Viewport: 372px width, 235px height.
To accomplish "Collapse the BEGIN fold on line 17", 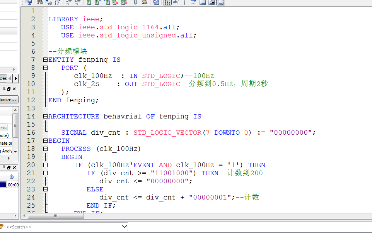I will click(x=45, y=140).
